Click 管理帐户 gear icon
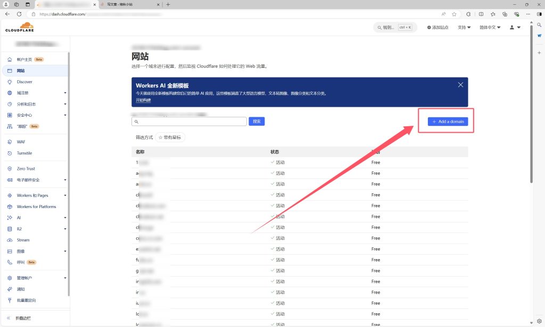 pos(10,278)
